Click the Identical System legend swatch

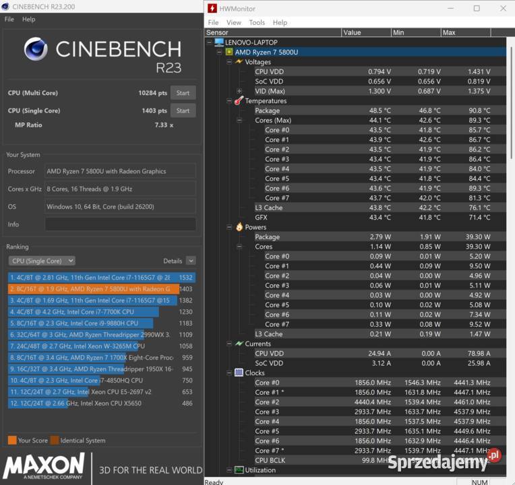55,441
